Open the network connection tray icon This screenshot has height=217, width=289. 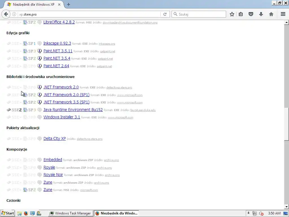255,213
